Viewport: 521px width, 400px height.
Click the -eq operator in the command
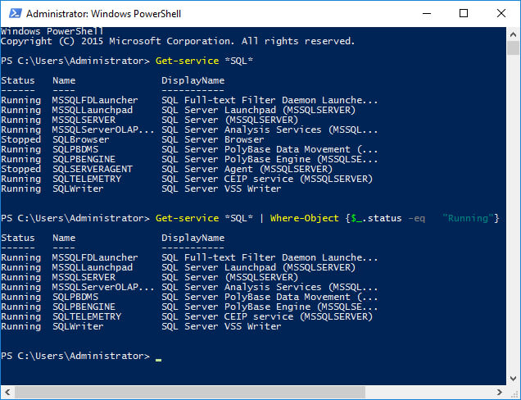click(416, 219)
